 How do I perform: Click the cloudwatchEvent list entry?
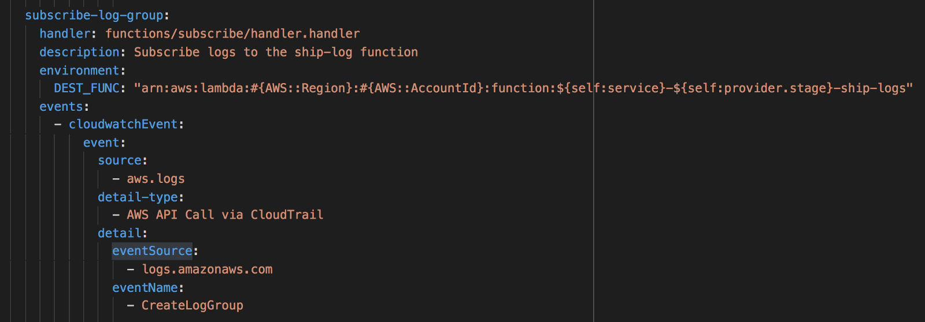click(123, 125)
